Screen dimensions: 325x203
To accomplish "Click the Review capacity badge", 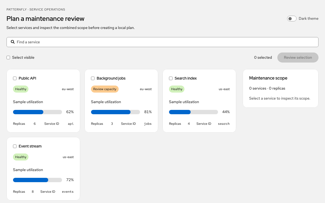I will (105, 89).
